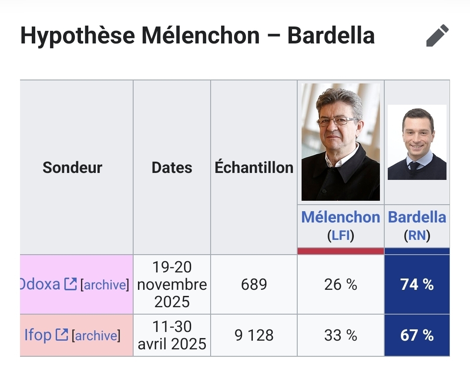Select the Échantillon column header
The width and height of the screenshot is (470, 365).
[254, 167]
